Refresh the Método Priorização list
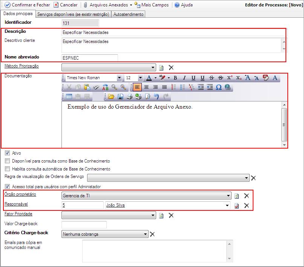The width and height of the screenshot is (304, 267). 161,68
